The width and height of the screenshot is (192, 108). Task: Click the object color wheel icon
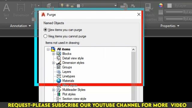[161, 5]
